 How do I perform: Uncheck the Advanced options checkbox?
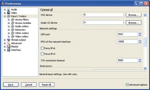[127, 85]
